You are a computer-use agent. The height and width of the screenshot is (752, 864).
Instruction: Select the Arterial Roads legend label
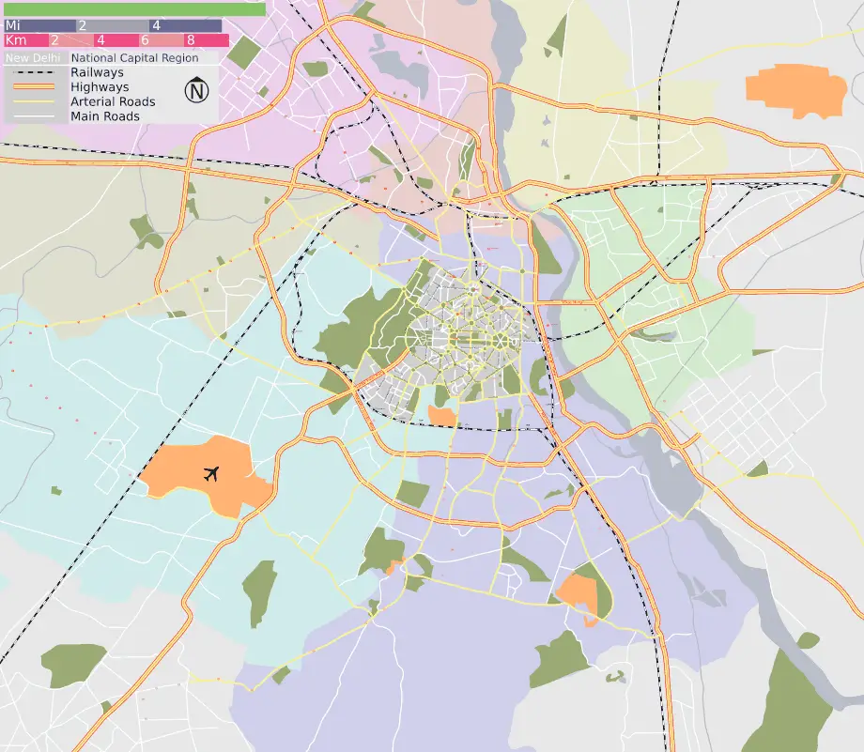click(113, 101)
